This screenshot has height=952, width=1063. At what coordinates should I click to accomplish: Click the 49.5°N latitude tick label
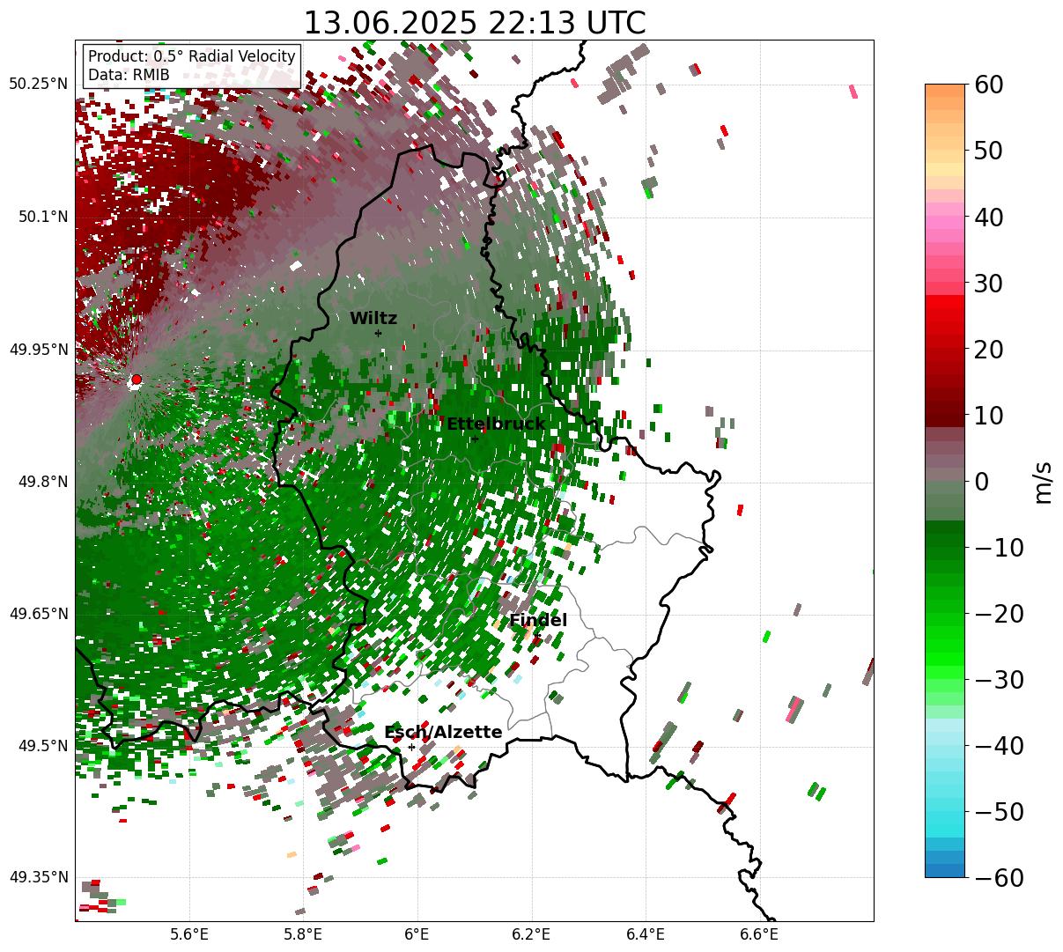tap(42, 746)
